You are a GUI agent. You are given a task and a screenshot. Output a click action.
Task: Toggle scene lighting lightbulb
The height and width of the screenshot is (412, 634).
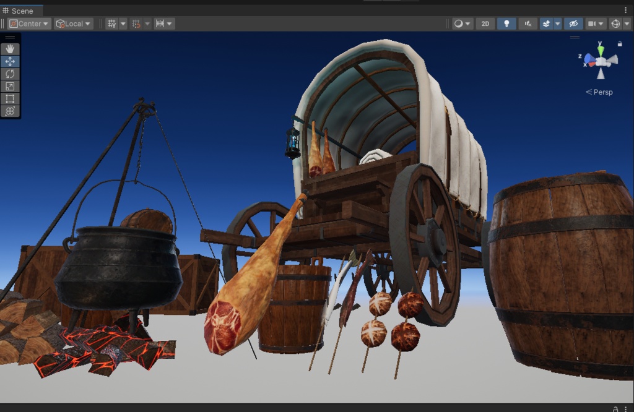click(506, 24)
